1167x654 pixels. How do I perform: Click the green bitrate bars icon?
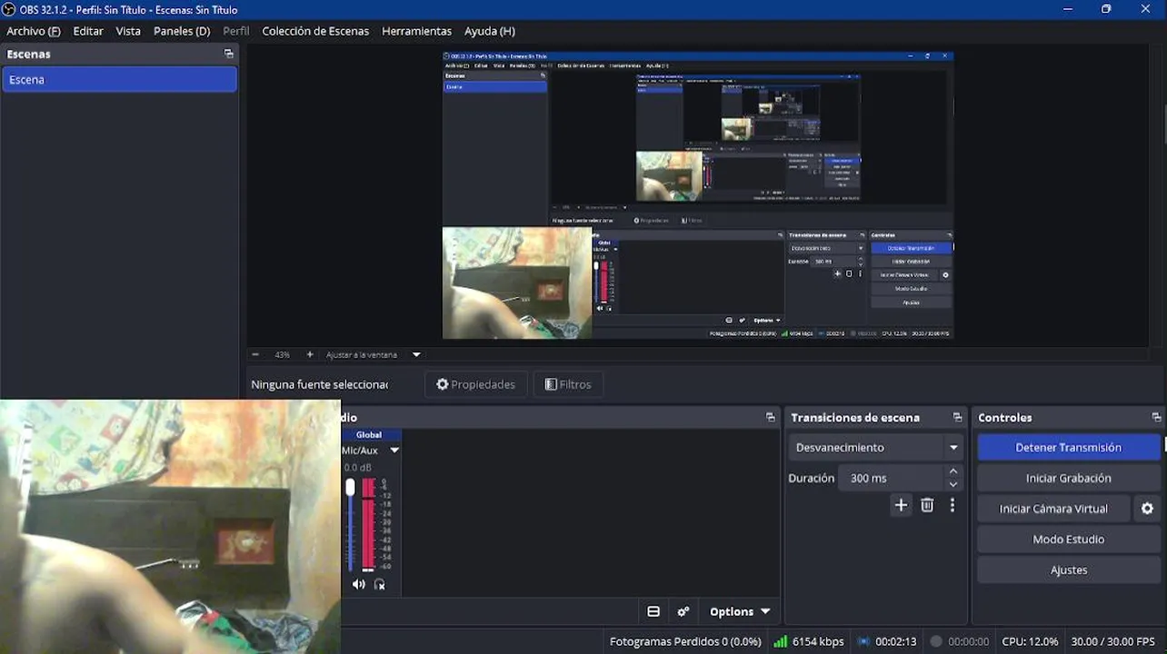(780, 640)
